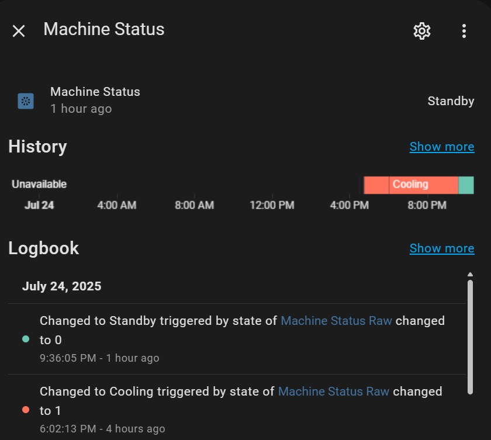Viewport: 491px width, 440px height.
Task: Click the logbook vertical scrollbar
Action: tap(470, 336)
